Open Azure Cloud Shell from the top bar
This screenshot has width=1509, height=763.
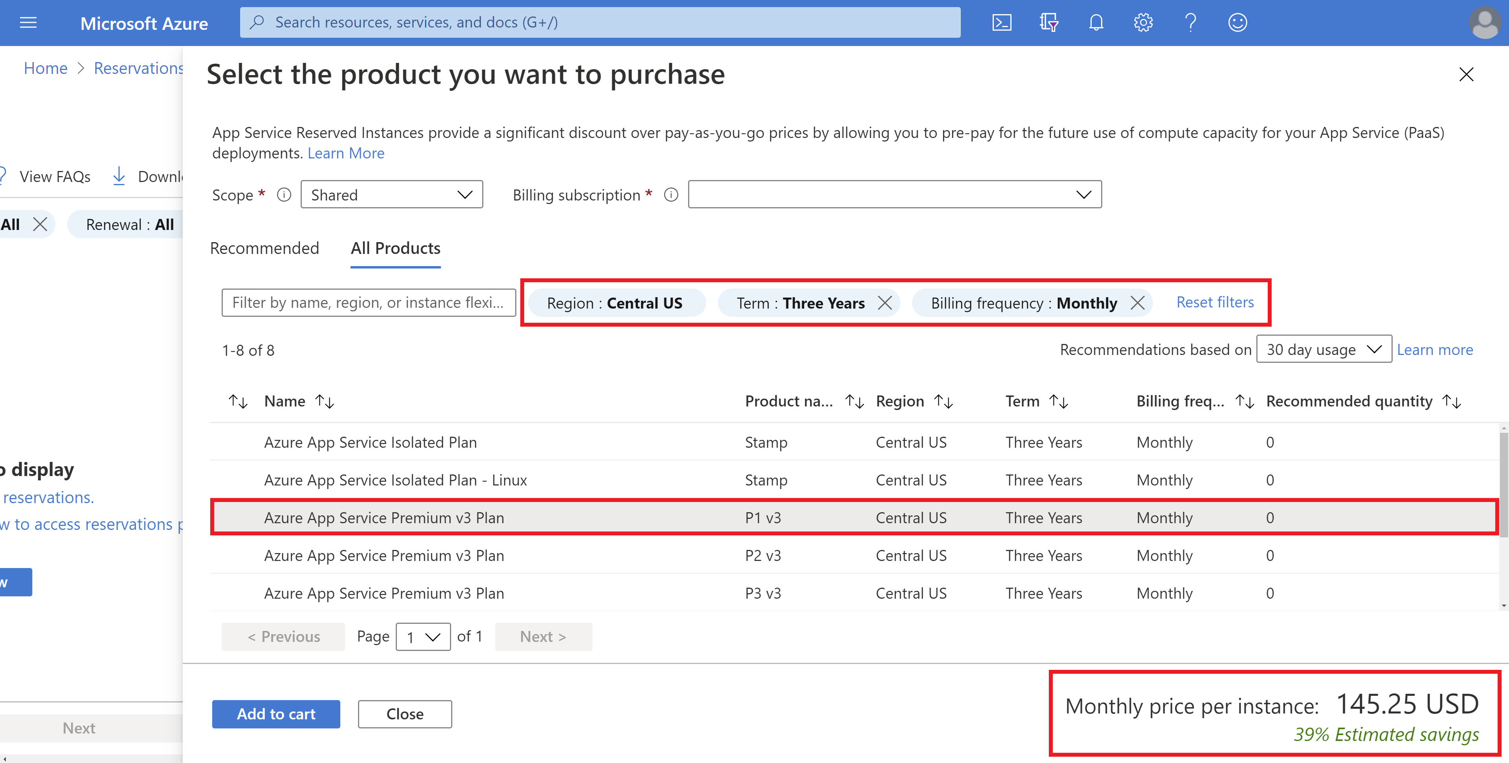coord(1002,22)
